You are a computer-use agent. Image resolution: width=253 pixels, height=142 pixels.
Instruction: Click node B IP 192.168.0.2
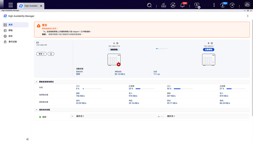pyautogui.click(x=208, y=46)
